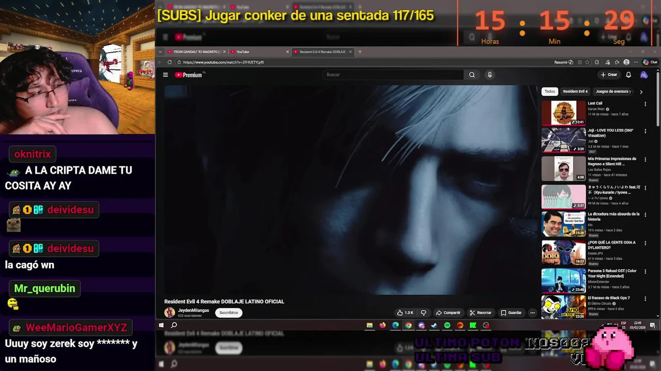Open Last Call Kanye West thumbnail
Image resolution: width=661 pixels, height=371 pixels.
tap(563, 113)
